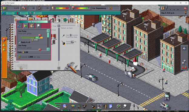This screenshot has height=112, width=189.
Task: Click the brain satisfaction meter bar
Action: click(83, 8)
